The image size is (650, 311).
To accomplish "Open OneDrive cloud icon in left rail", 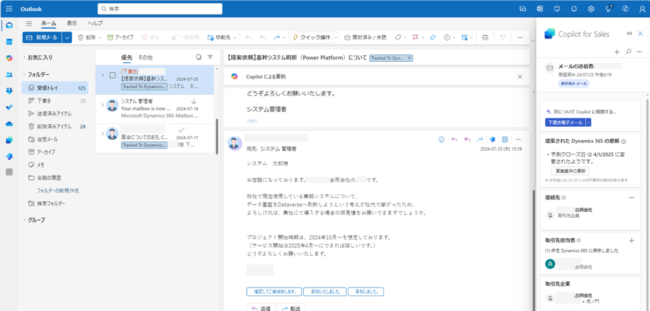I will click(x=9, y=124).
